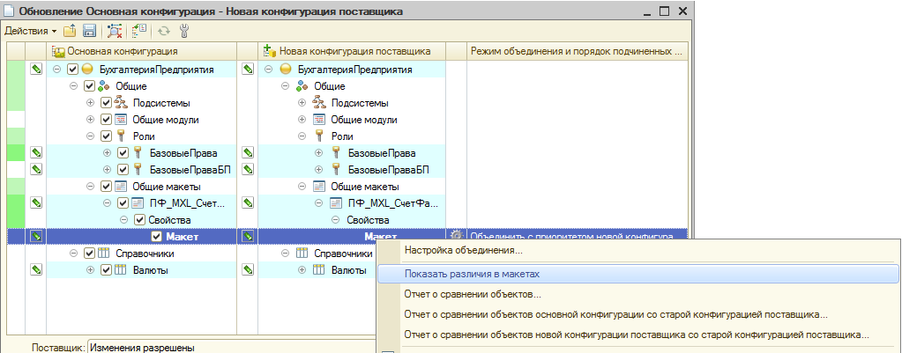Screen dimensions: 902x353
Task: Click middle pencil icon beside new БазовыеПрава
Action: click(x=248, y=152)
